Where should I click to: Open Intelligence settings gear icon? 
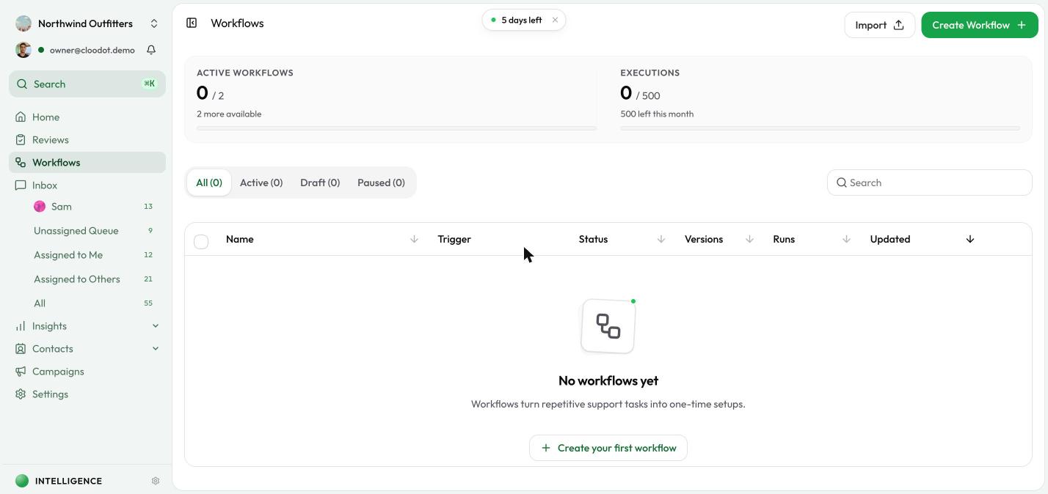pos(156,481)
